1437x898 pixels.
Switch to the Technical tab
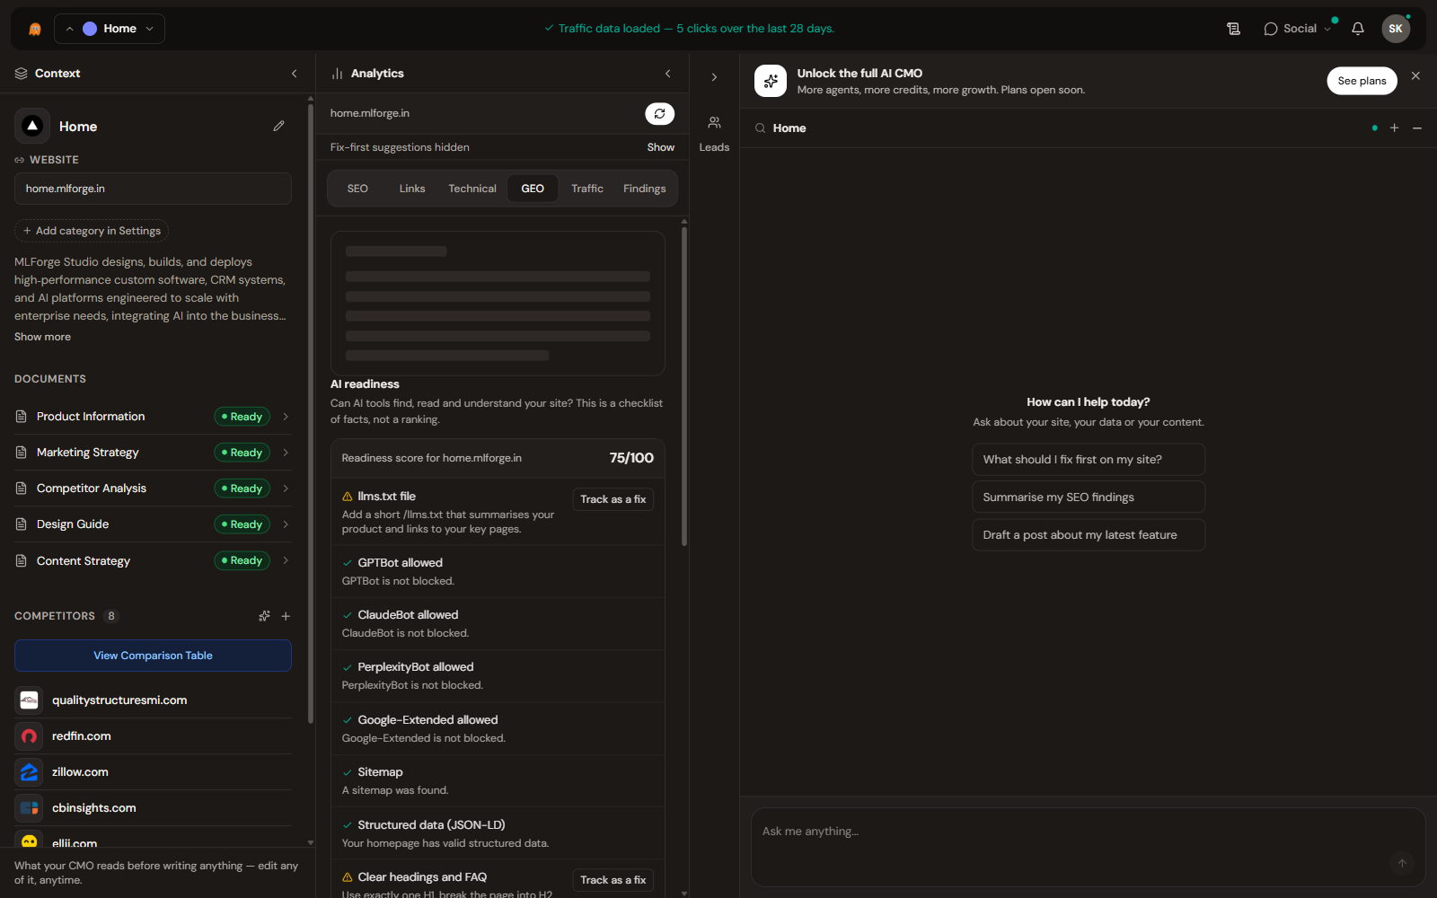[472, 189]
